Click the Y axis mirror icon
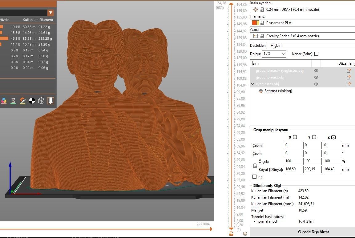 tap(314, 137)
